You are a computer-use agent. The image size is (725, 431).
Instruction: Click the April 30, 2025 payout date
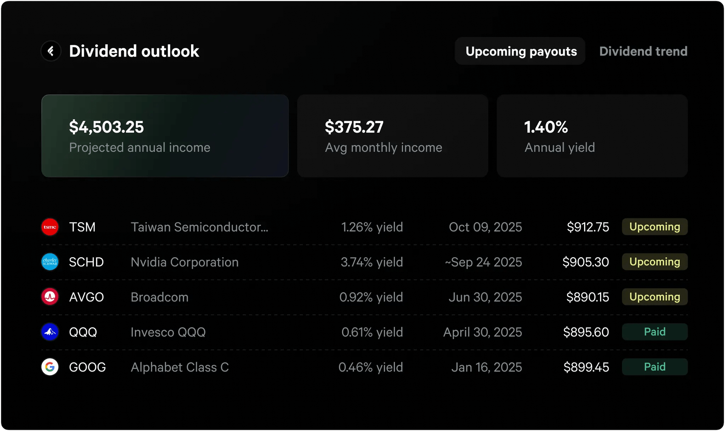click(x=482, y=332)
